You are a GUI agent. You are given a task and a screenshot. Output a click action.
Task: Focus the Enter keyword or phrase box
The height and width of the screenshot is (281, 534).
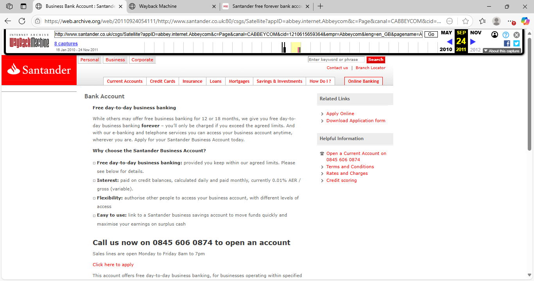336,60
